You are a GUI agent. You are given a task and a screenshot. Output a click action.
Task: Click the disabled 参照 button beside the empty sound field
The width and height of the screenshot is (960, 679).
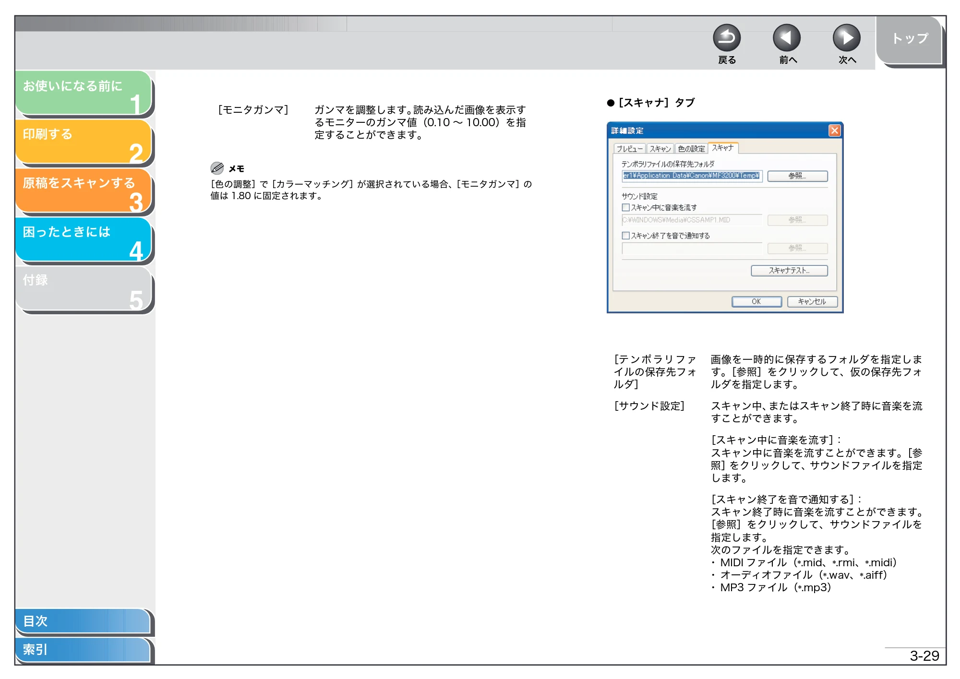(x=797, y=248)
